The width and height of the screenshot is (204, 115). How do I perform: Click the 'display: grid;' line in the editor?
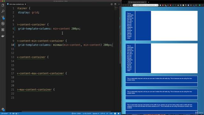(x=29, y=12)
